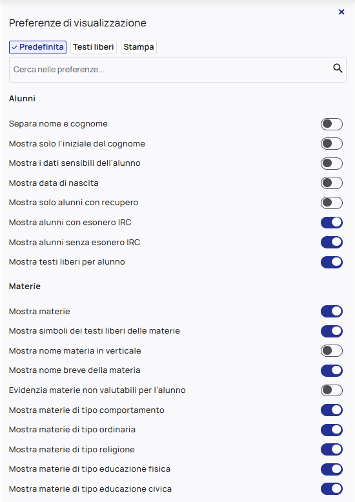This screenshot has width=355, height=502.
Task: Click the search magnifier icon
Action: point(338,68)
